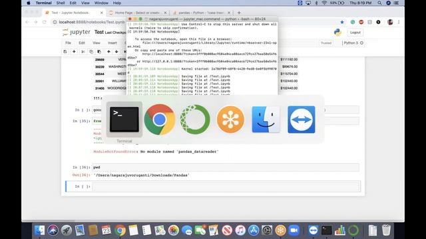Click the Thu 8:19 PM clock
Screen dimensions: 426x239
coord(361,3)
